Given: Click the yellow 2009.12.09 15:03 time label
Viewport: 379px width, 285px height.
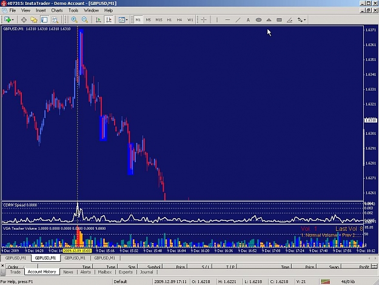Looking at the screenshot, I should 77,250.
